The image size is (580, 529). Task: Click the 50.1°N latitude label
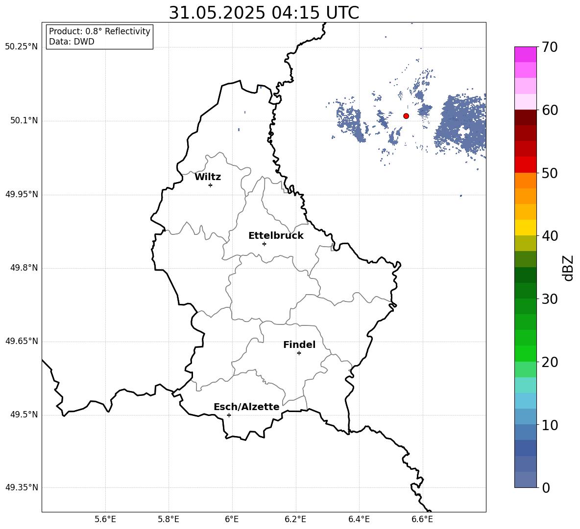pos(24,120)
